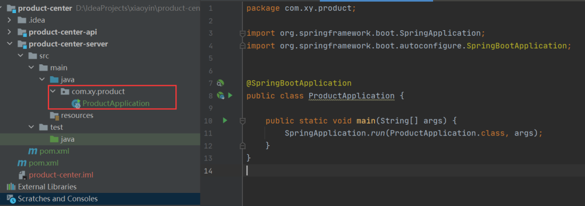
Task: Click ProductApplication class name in the editor
Action: point(351,96)
